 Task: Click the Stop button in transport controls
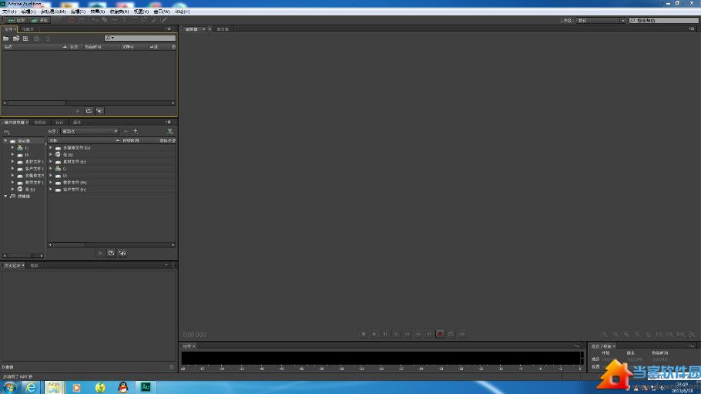[x=364, y=334]
